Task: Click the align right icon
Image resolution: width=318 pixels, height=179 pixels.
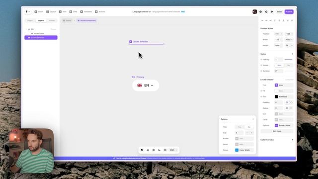Action: (270, 20)
